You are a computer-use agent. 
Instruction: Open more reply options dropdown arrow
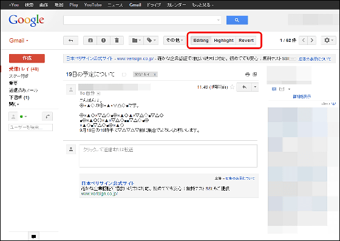click(255, 87)
